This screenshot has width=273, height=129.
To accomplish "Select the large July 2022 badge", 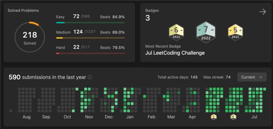I will coord(206,32).
